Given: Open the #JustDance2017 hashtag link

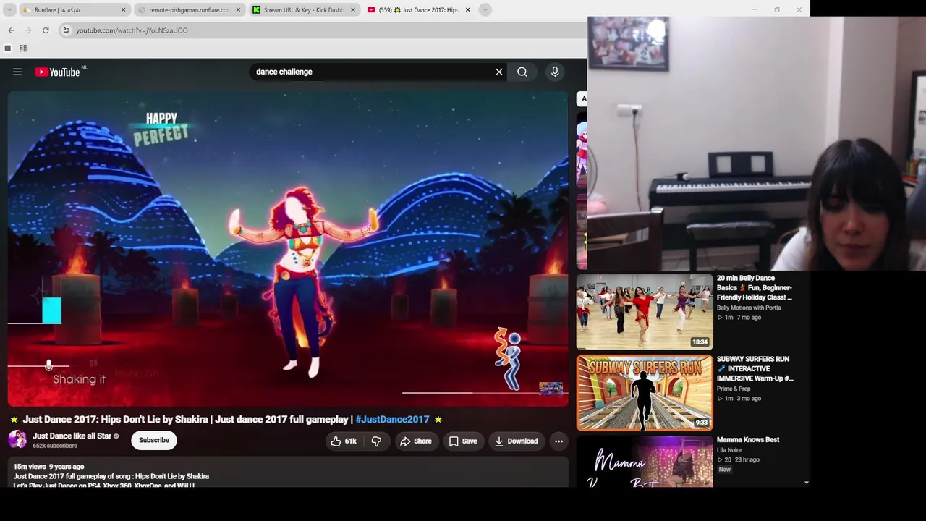Looking at the screenshot, I should [x=392, y=419].
